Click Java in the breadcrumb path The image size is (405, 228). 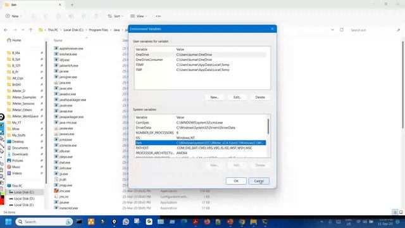[x=116, y=30]
